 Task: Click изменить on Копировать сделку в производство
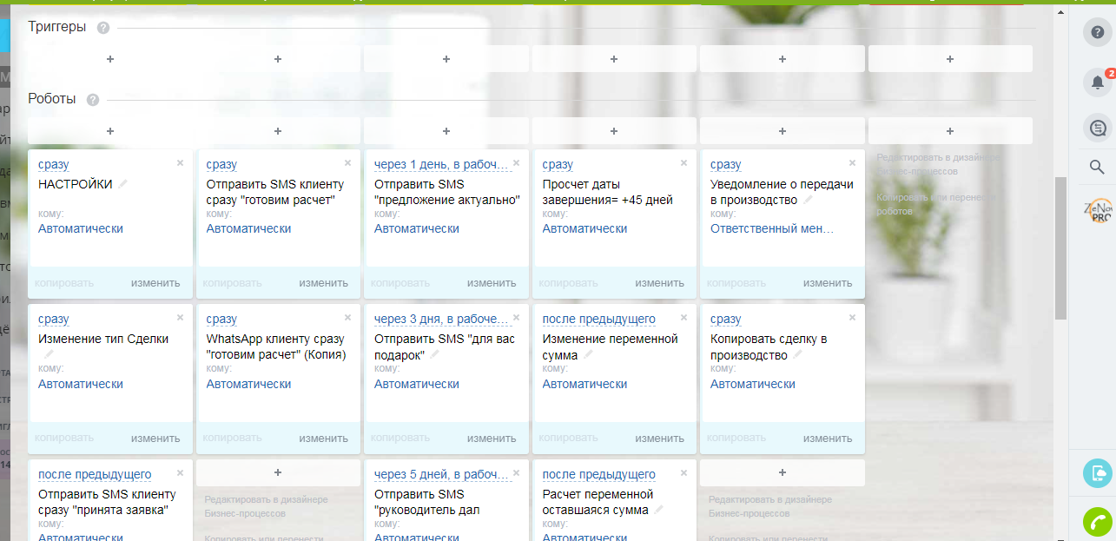point(828,439)
